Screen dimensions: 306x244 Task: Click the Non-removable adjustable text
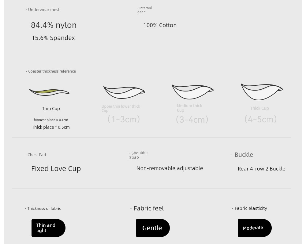click(x=170, y=168)
